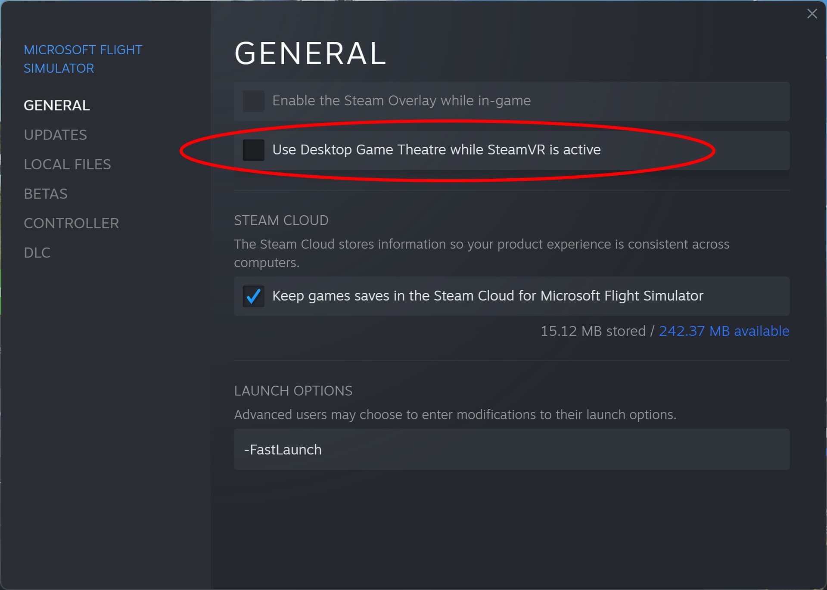Open CONTROLLER settings section
Viewport: 827px width, 590px height.
[71, 223]
